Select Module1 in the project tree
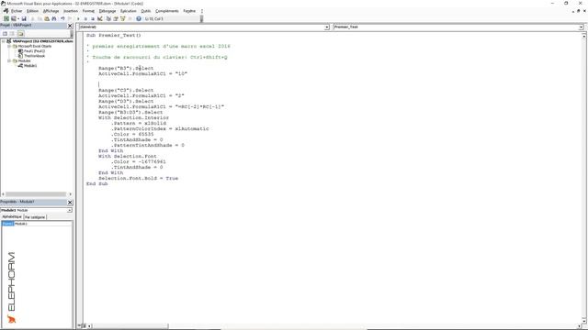 (x=30, y=65)
